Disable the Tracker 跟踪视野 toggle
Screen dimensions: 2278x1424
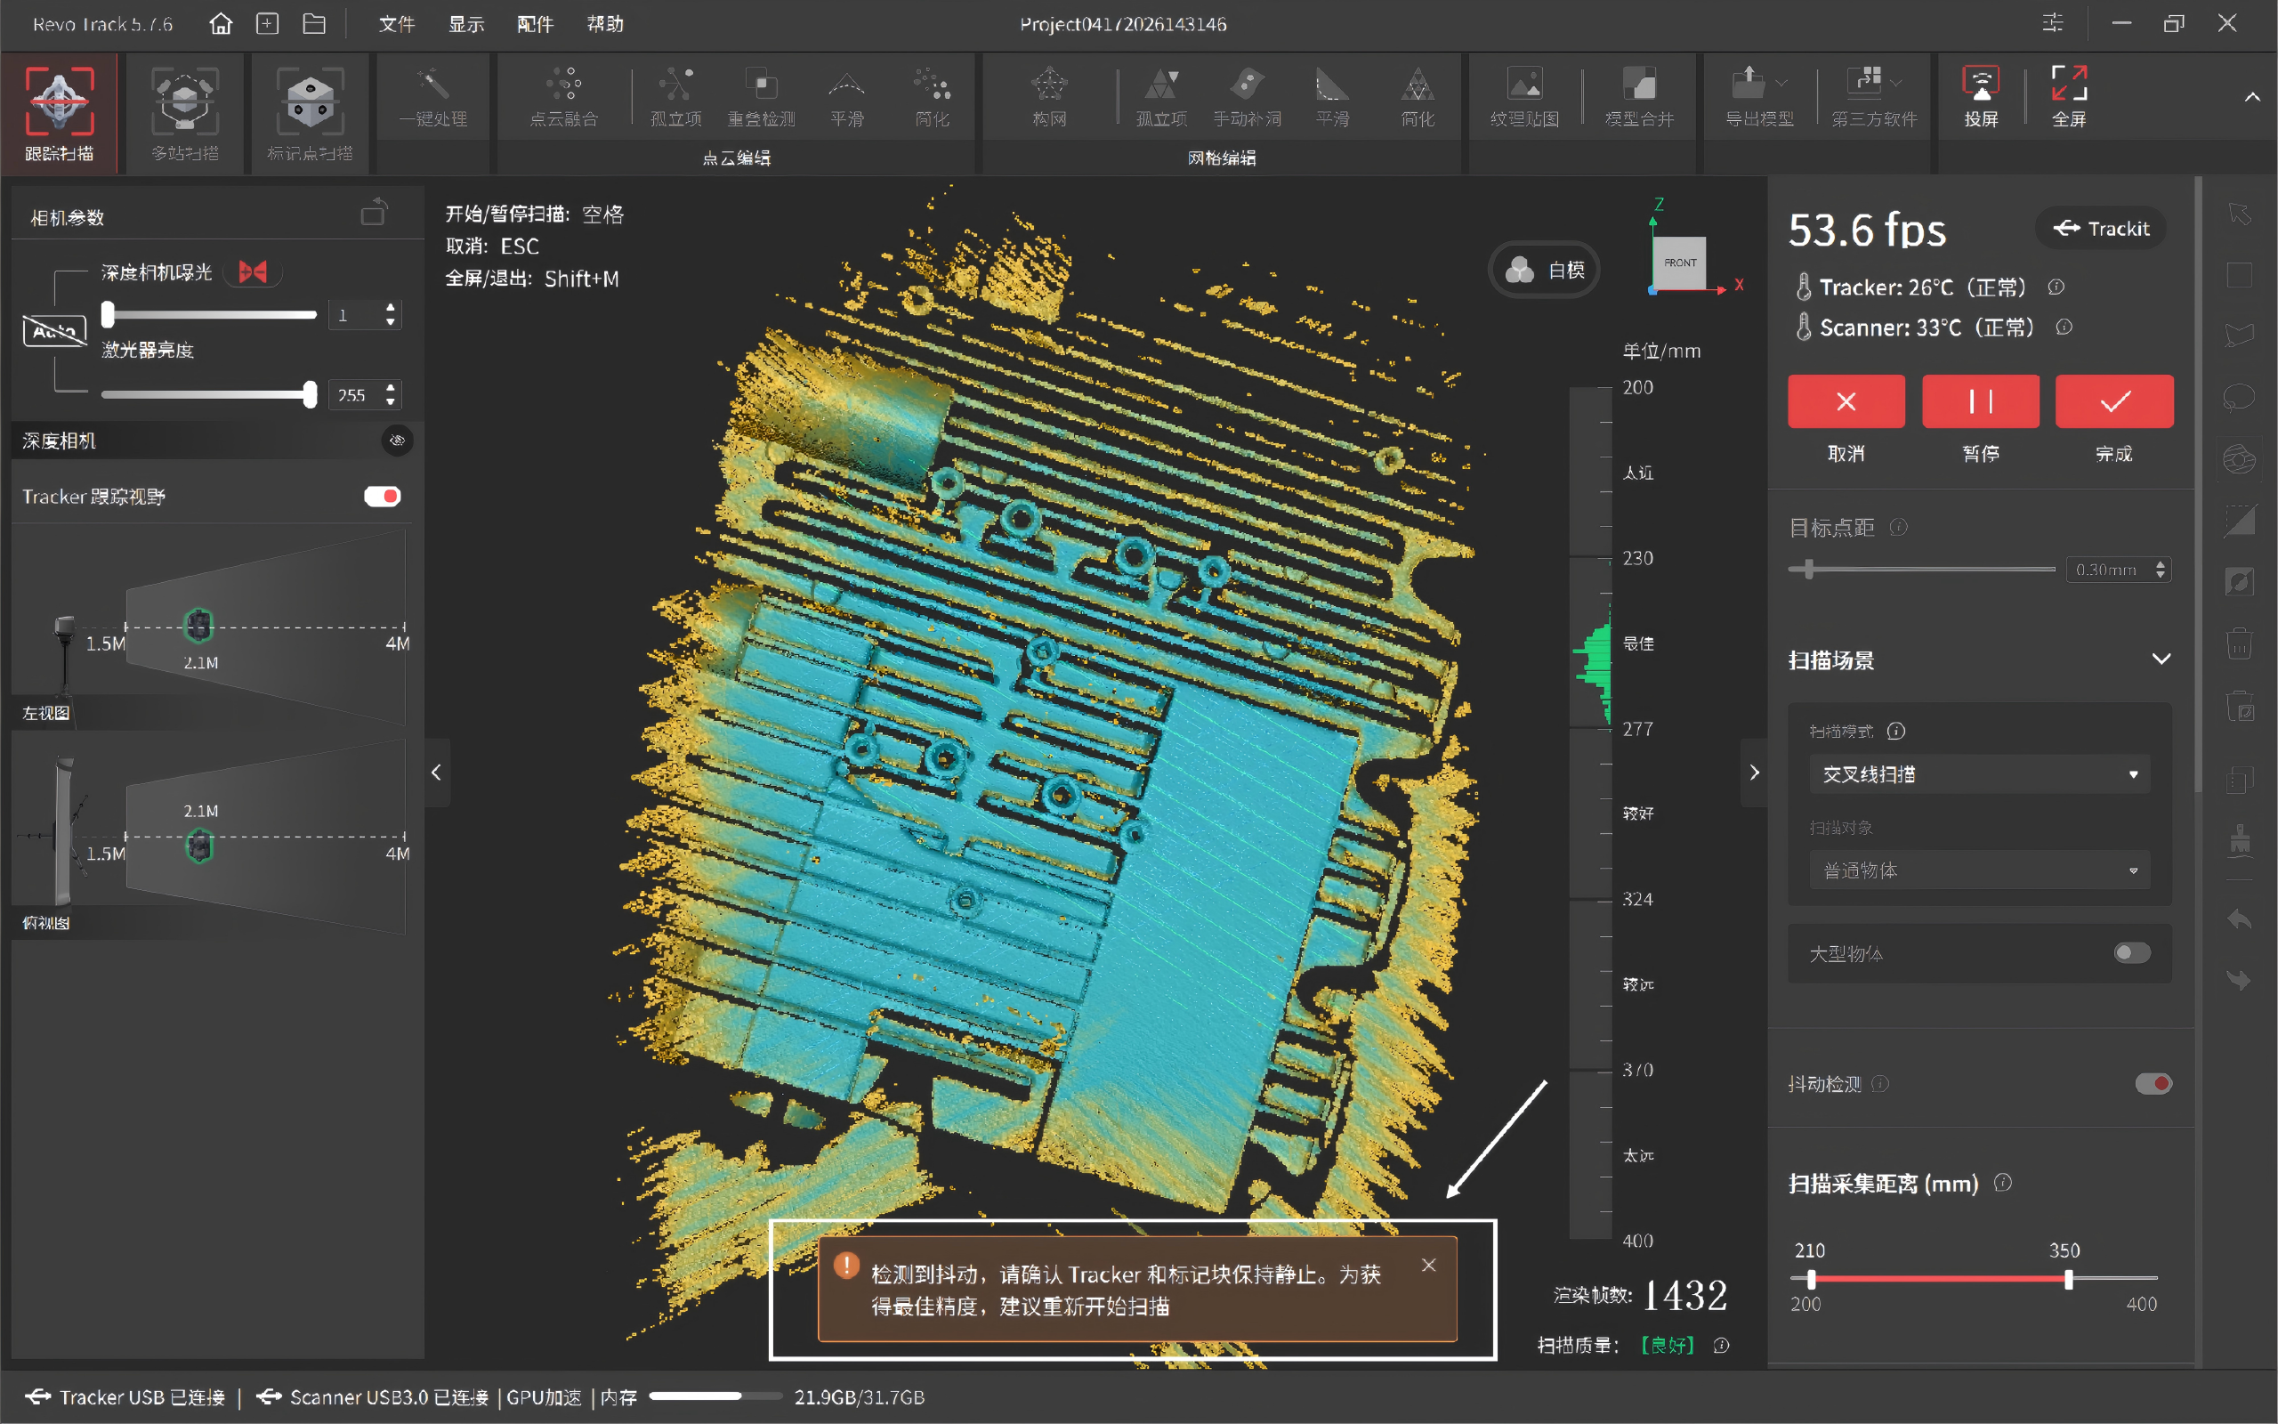click(382, 496)
